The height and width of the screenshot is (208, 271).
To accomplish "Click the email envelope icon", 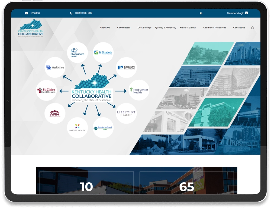I will [x=26, y=13].
